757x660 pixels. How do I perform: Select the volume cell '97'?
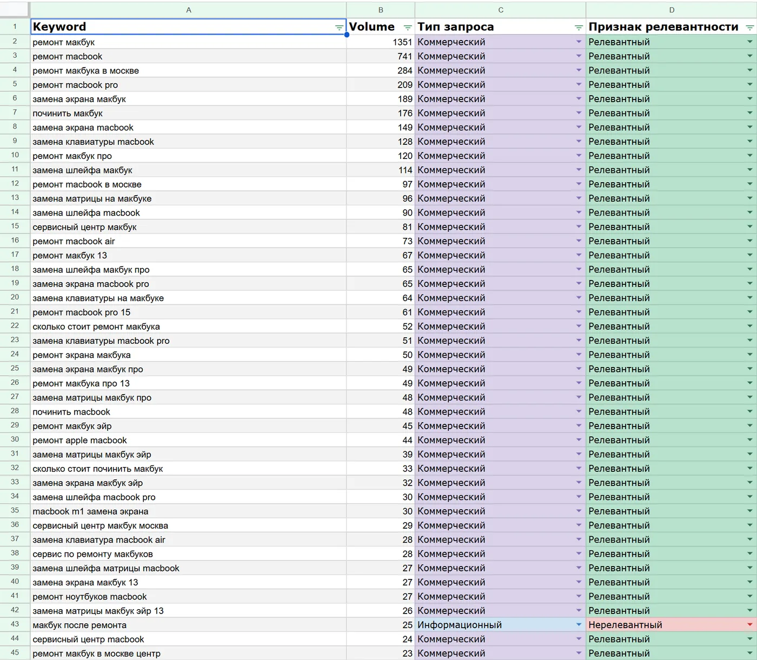click(x=381, y=184)
